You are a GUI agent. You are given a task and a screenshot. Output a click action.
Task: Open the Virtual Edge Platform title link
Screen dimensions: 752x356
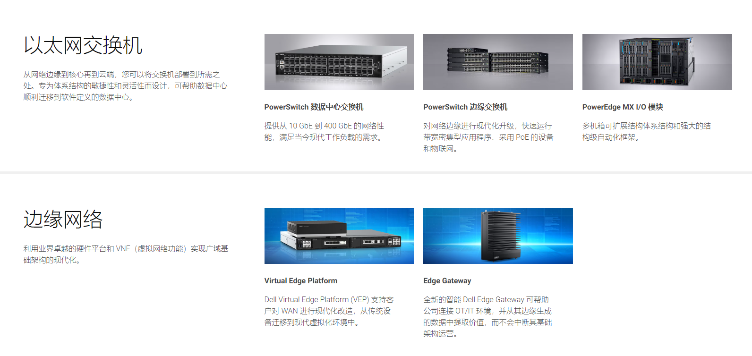click(301, 281)
